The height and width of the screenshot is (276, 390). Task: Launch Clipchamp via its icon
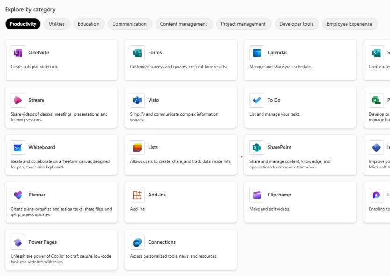257,195
